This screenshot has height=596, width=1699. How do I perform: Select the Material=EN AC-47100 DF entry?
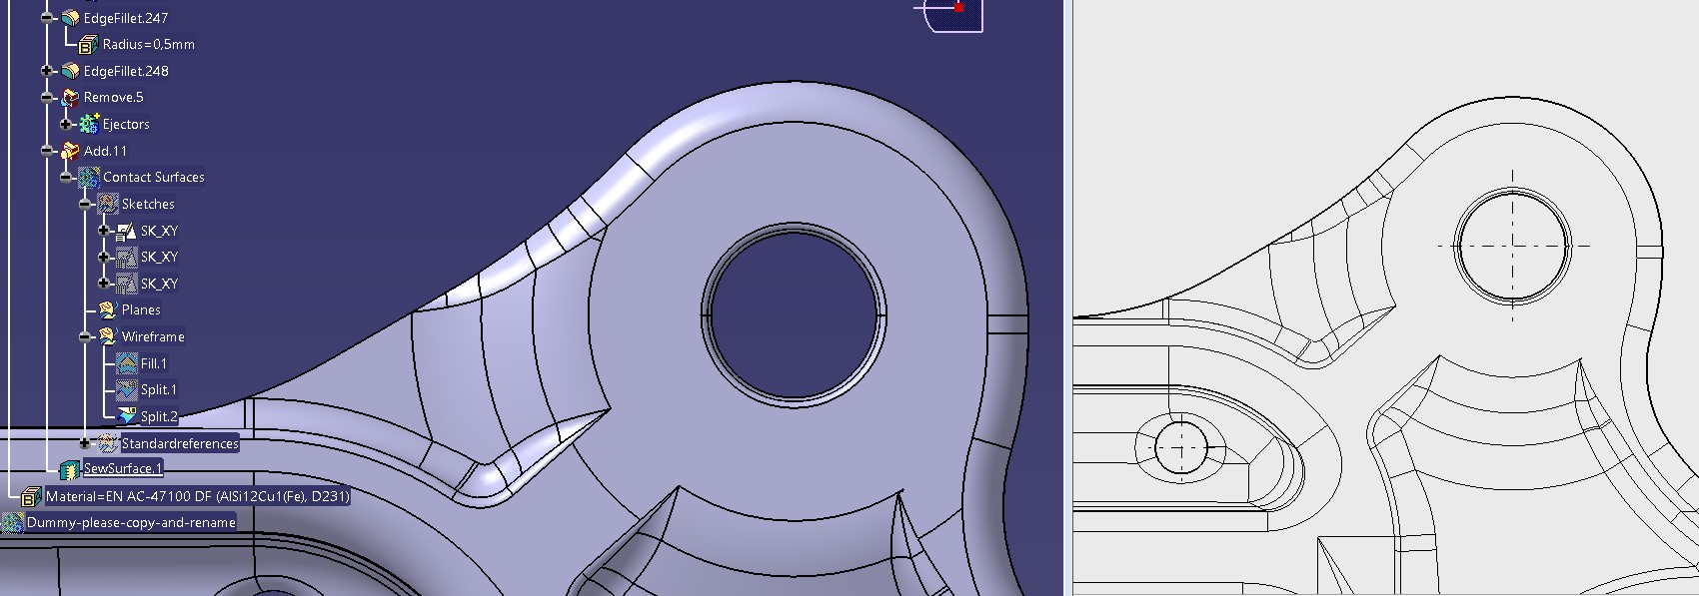coord(198,496)
